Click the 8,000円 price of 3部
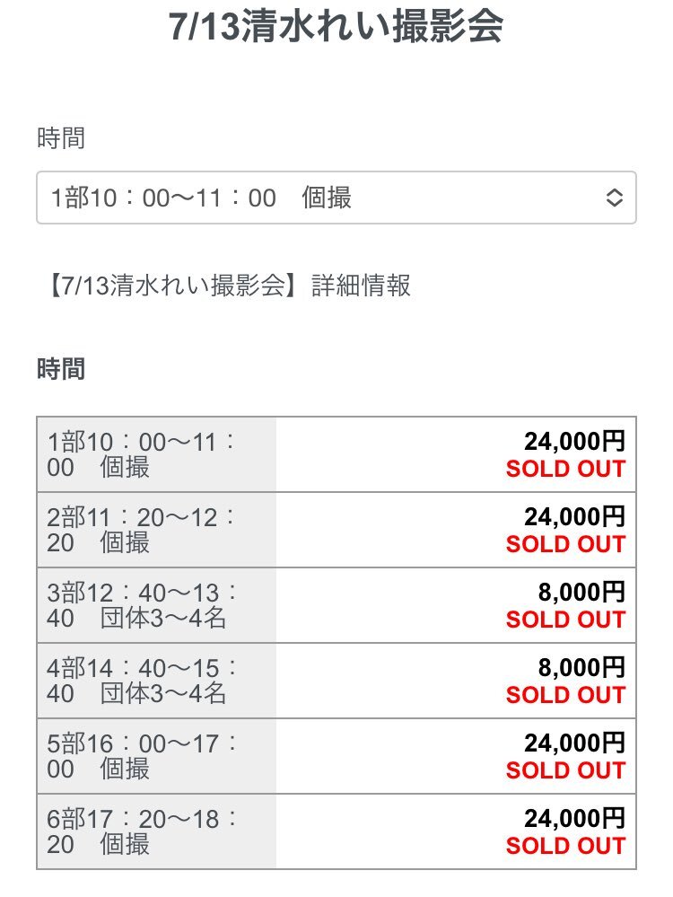This screenshot has height=897, width=673. pyautogui.click(x=581, y=593)
